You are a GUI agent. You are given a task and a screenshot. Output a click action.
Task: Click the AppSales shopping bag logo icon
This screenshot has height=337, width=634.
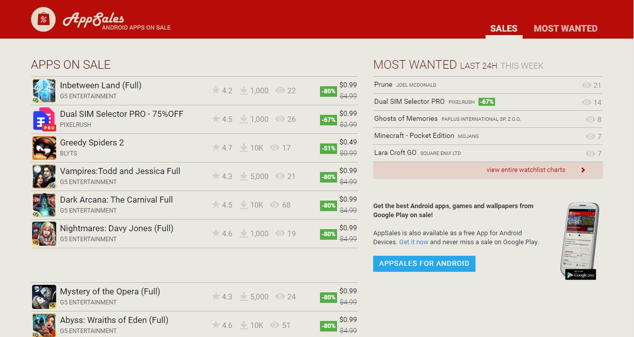[x=44, y=19]
